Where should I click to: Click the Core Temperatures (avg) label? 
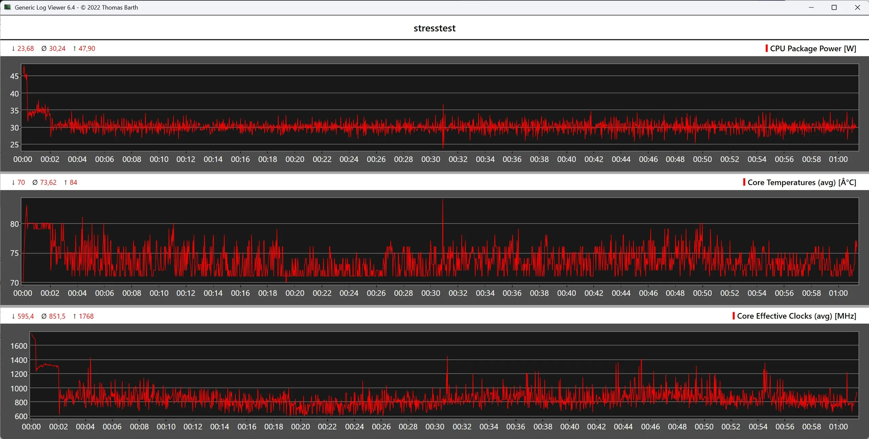[x=802, y=182]
